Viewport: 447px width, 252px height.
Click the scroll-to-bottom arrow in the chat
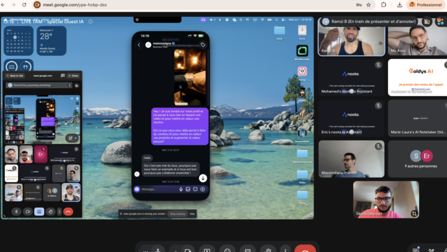[x=202, y=178]
